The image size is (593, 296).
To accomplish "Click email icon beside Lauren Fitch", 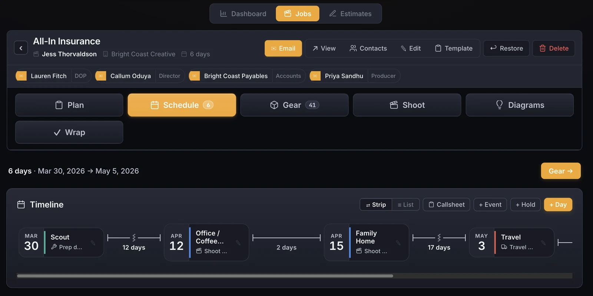I will coord(21,76).
